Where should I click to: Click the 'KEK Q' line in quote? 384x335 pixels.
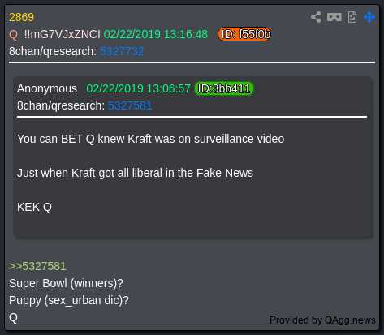34,207
